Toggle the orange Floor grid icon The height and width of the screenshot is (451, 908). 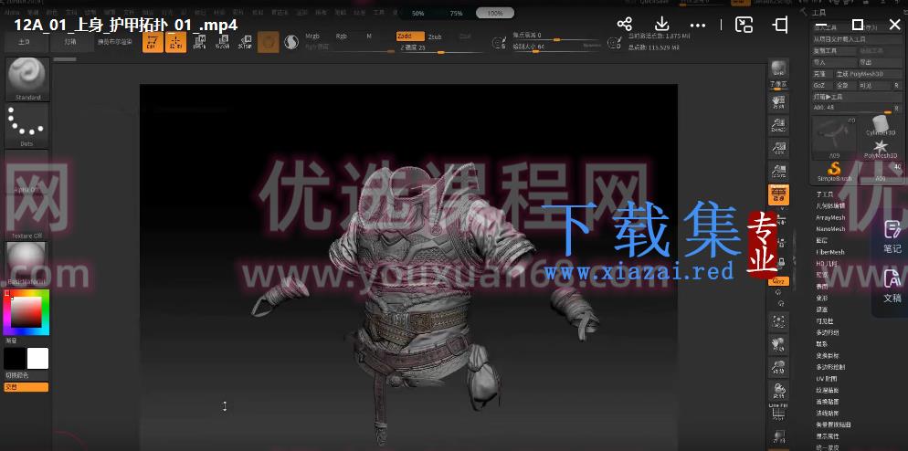click(779, 195)
